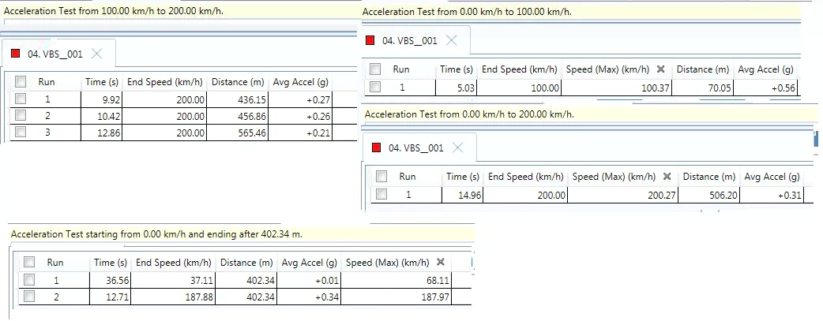The width and height of the screenshot is (823, 321).
Task: Toggle header checkbox in 0-200 km/h table
Action: click(x=381, y=177)
